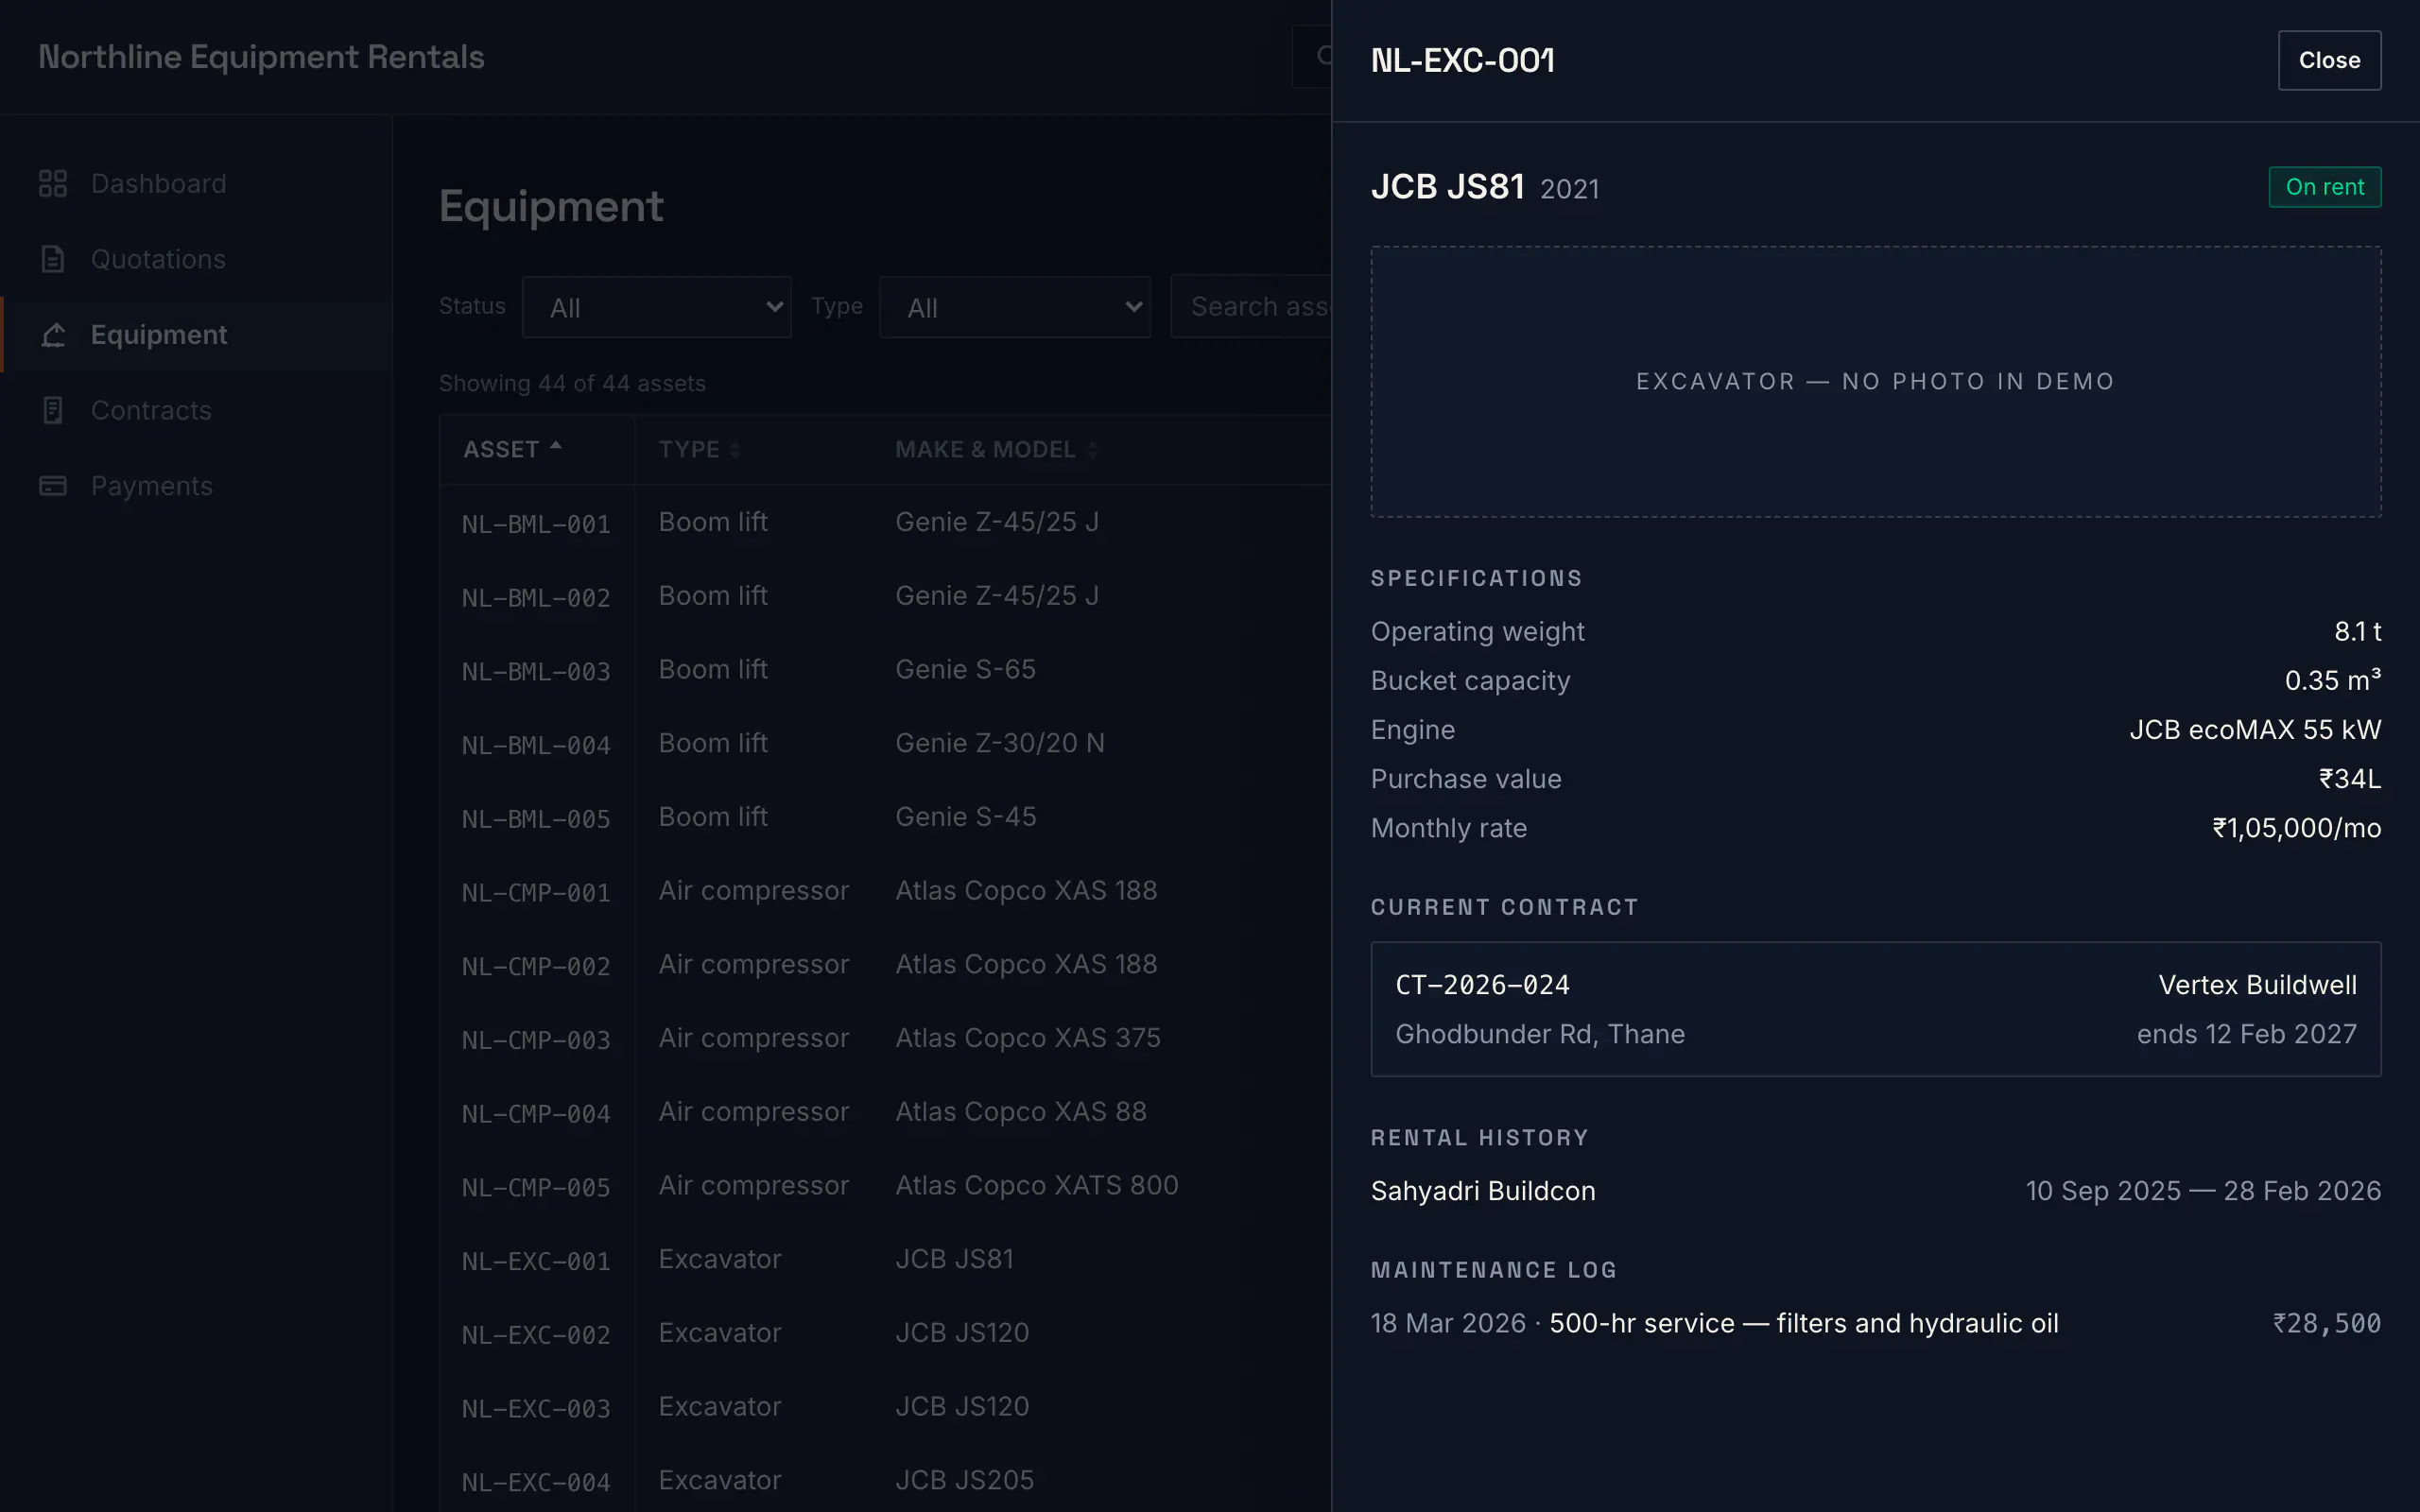Viewport: 2420px width, 1512px height.
Task: Click the Type column sort icon
Action: pyautogui.click(x=735, y=450)
